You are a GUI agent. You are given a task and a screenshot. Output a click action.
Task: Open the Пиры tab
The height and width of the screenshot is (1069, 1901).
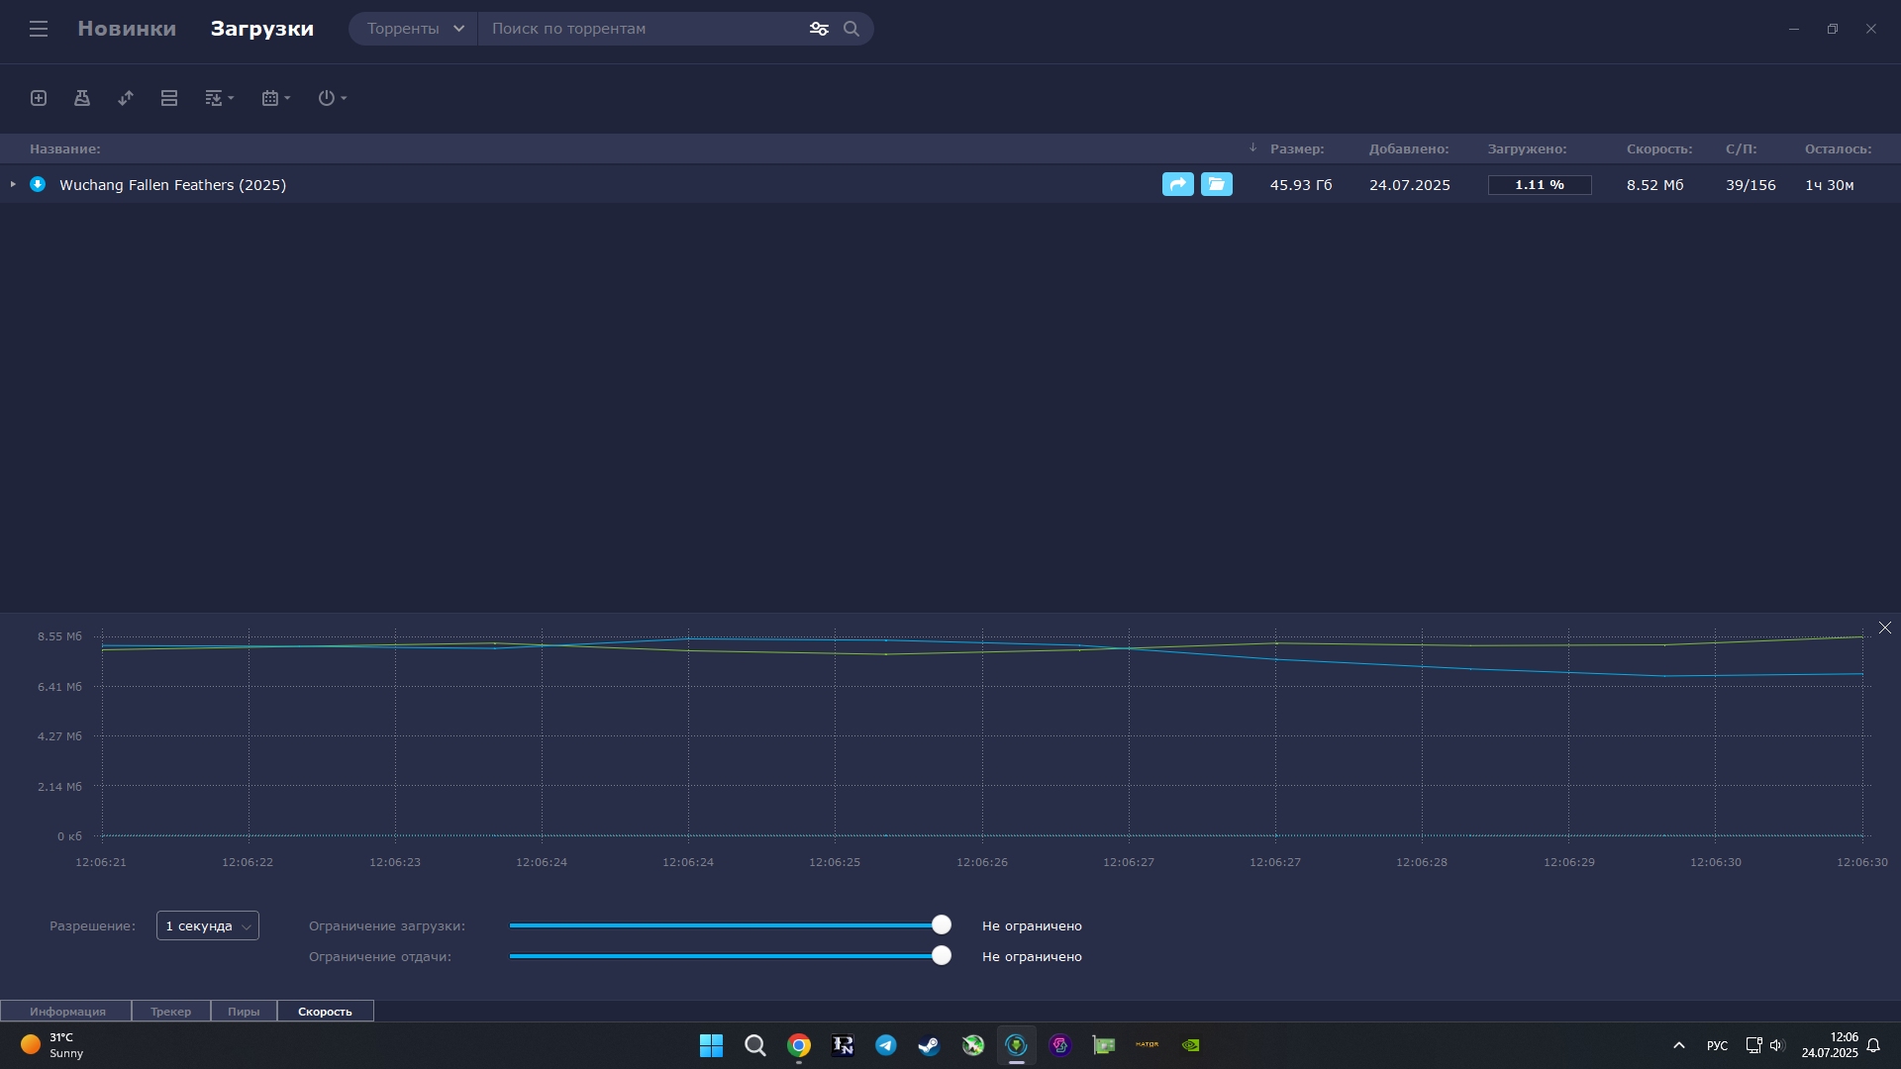pos(244,1011)
